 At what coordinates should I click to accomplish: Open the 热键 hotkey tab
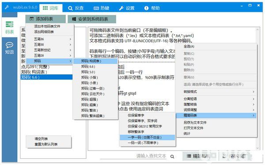101,8
